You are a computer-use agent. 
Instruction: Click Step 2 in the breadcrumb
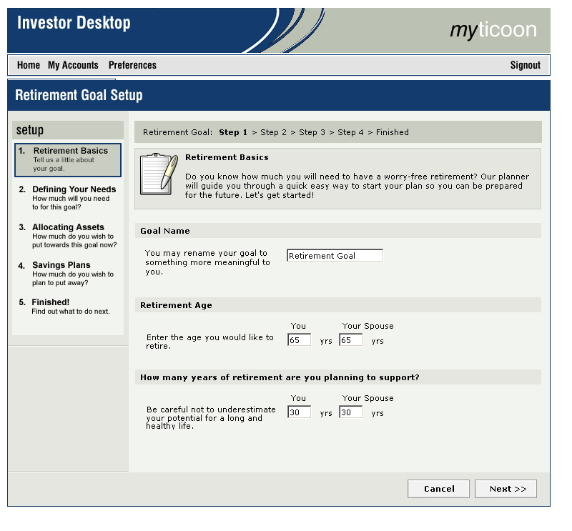tap(273, 132)
